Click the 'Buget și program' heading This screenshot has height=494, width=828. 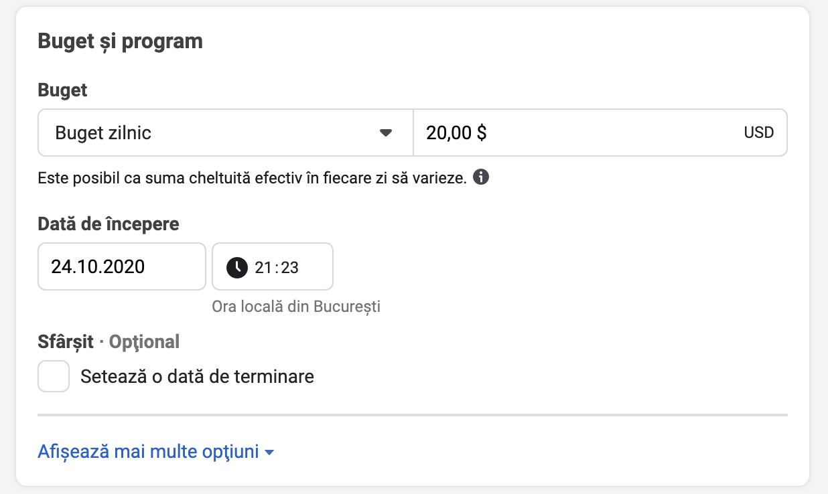120,41
